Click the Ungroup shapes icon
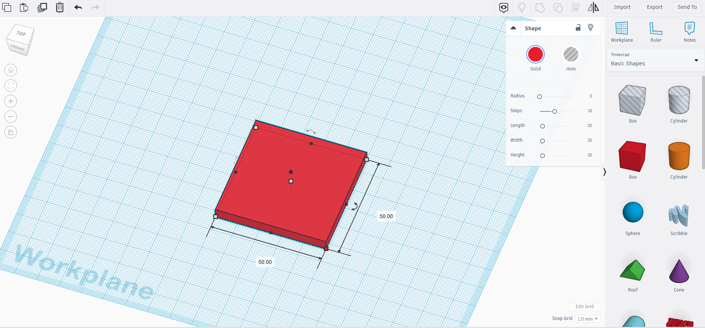This screenshot has width=705, height=328. [558, 7]
